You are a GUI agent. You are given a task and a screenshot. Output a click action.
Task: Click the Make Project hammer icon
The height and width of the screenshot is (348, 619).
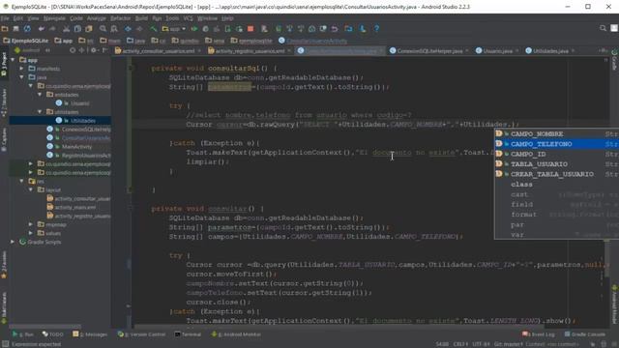tap(154, 29)
